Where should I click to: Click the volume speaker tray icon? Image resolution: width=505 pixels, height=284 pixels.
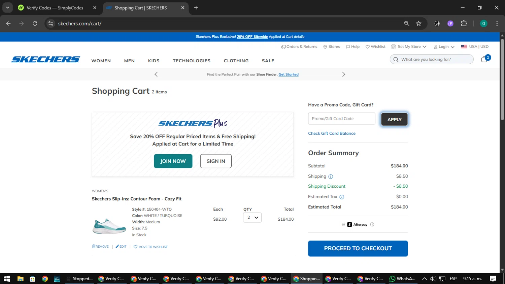(433, 279)
